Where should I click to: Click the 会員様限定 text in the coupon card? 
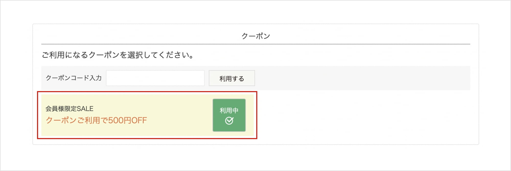[x=61, y=109]
